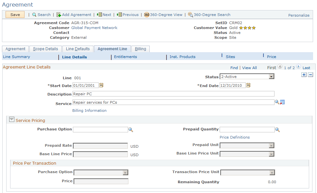317x193 pixels.
Task: Open the Entitlements subtab
Action: pyautogui.click(x=125, y=57)
